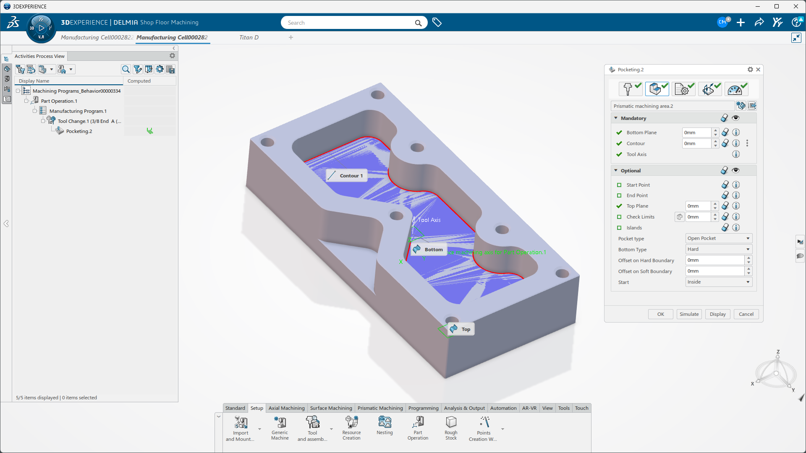Viewport: 806px width, 453px height.
Task: Collapse Machining Programs_Behavior00000334 tree node
Action: pos(18,91)
